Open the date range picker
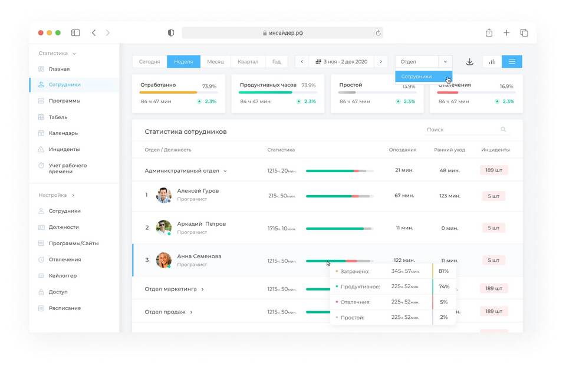This screenshot has height=369, width=566. [x=341, y=62]
